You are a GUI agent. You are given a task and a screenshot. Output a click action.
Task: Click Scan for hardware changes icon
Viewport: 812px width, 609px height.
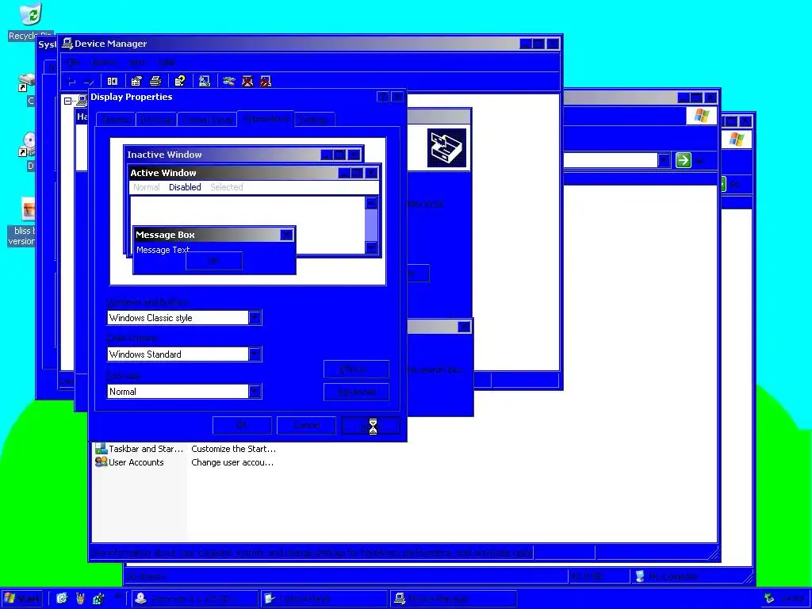(x=205, y=82)
